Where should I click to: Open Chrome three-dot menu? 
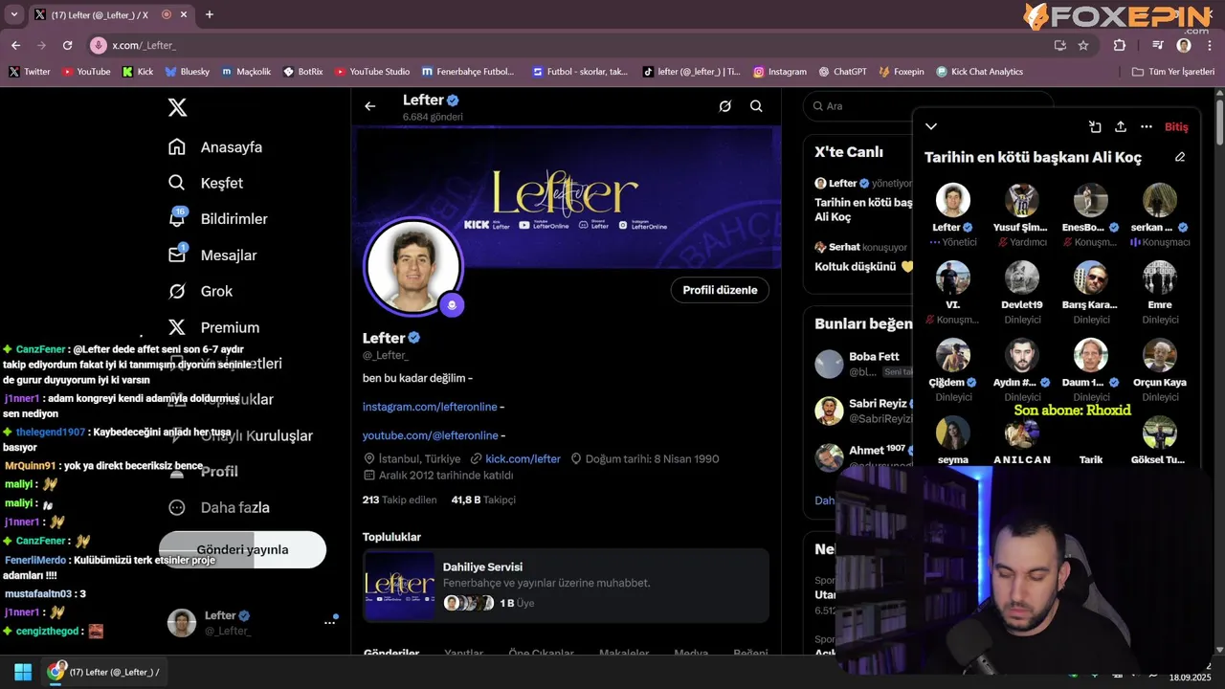point(1210,45)
